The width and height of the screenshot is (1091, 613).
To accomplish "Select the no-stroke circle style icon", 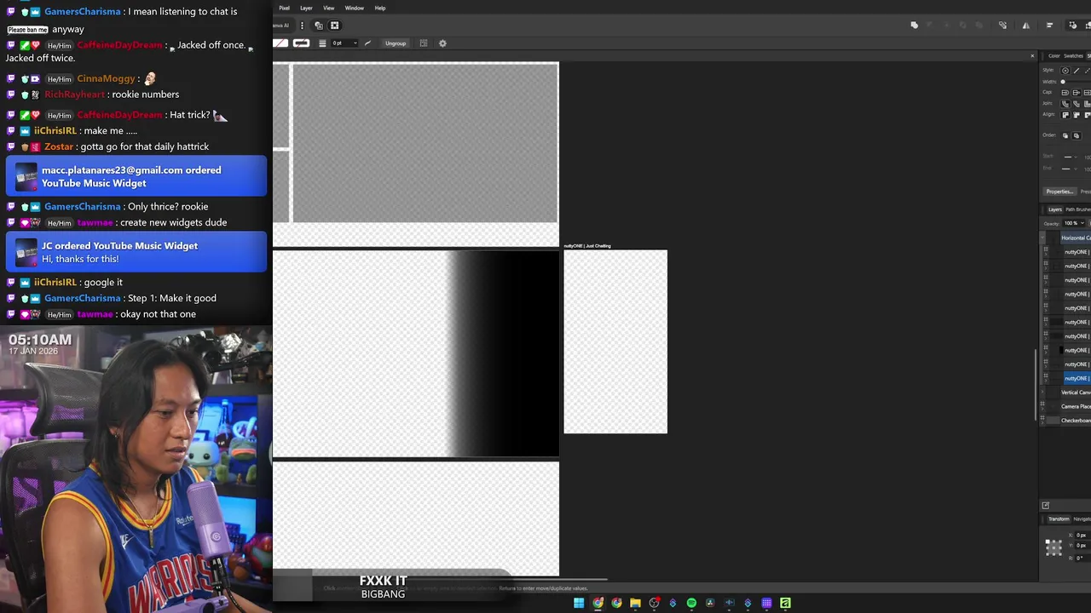I will (x=1065, y=71).
